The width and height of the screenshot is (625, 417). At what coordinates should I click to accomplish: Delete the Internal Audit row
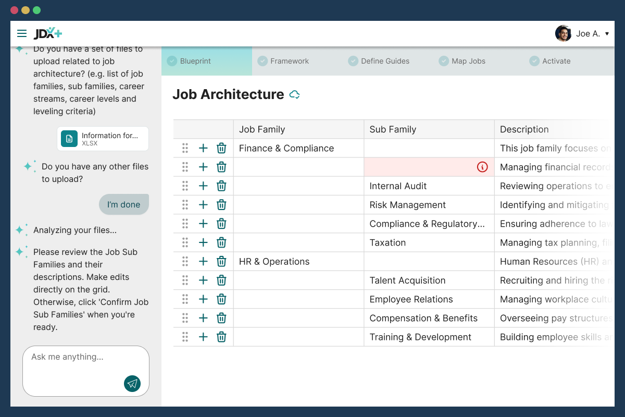click(x=221, y=186)
